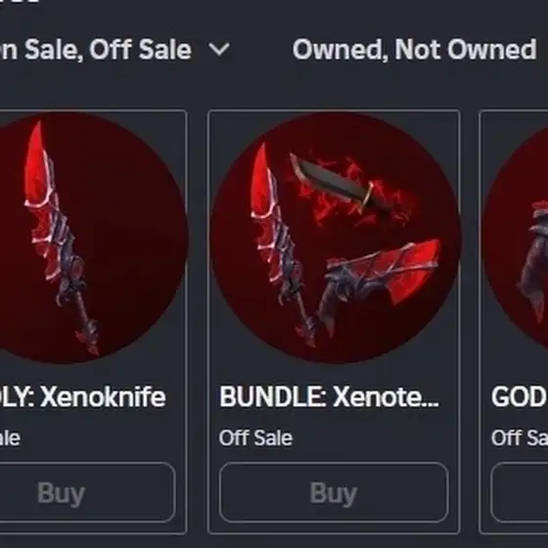
Task: Click the chevron beside Off Sale filter
Action: coord(219,49)
